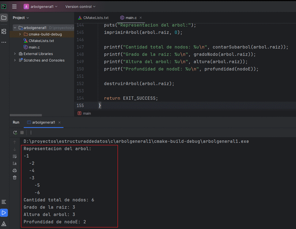Image resolution: width=296 pixels, height=229 pixels.
Task: Toggle soft-wrap in the run console
Action: [15, 156]
